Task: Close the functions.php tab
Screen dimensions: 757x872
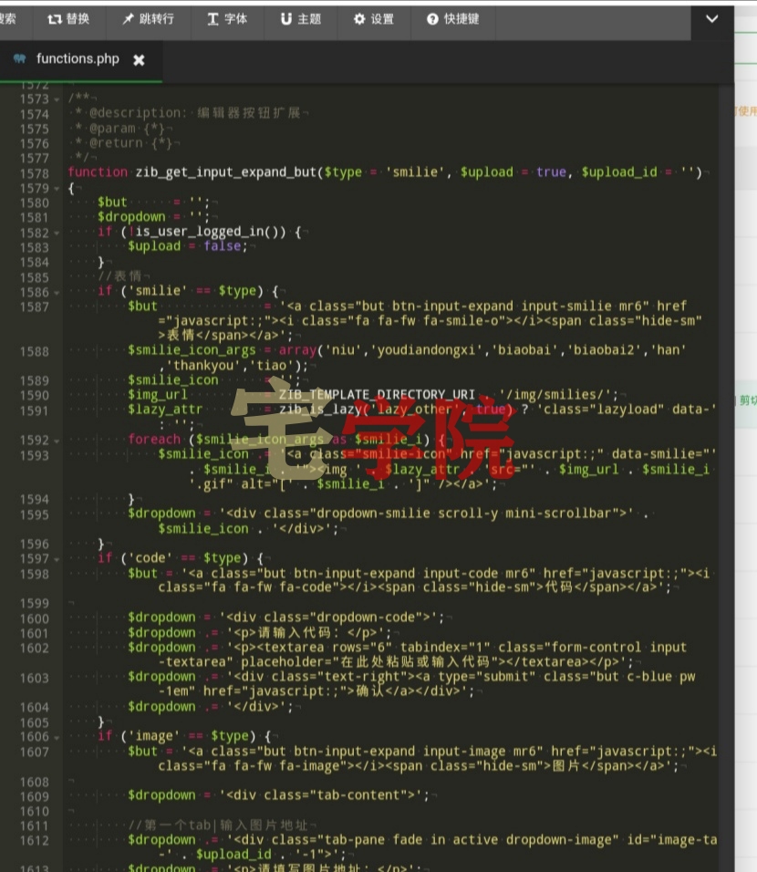Action: (x=139, y=60)
